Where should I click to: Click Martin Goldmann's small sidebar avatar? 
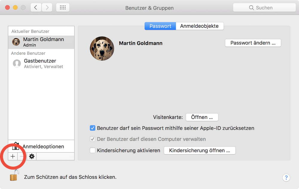point(16,42)
